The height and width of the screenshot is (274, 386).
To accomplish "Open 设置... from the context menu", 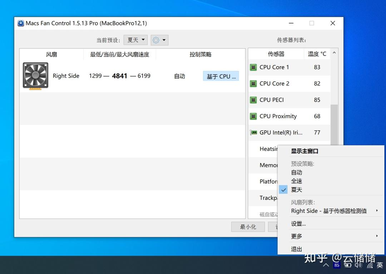I will (298, 223).
